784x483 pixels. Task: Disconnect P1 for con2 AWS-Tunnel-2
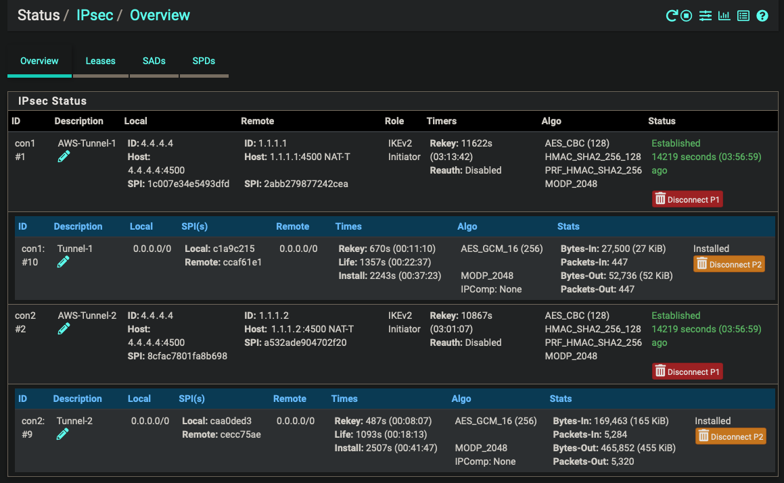coord(687,372)
